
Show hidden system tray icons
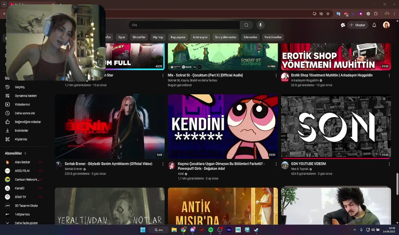(x=355, y=230)
